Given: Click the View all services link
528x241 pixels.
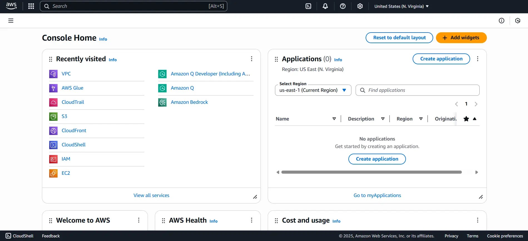Looking at the screenshot, I should click(x=151, y=195).
